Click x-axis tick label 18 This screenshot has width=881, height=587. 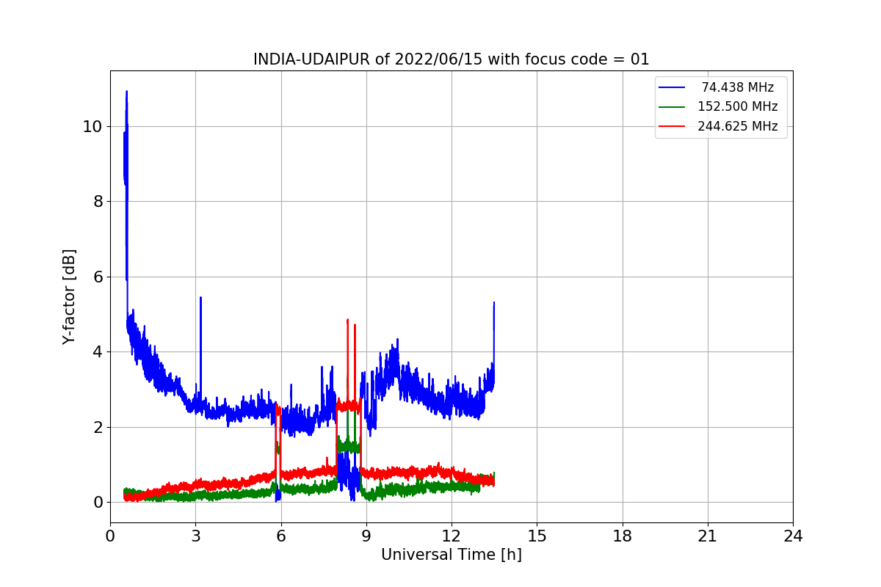pyautogui.click(x=622, y=536)
